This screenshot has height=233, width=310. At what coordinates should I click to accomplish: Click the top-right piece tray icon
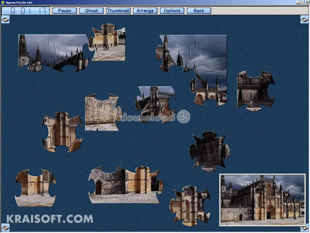[304, 20]
